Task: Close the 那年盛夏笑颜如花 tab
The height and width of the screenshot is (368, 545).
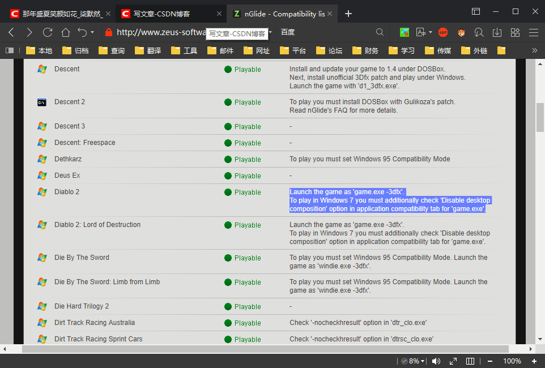Action: click(x=108, y=14)
